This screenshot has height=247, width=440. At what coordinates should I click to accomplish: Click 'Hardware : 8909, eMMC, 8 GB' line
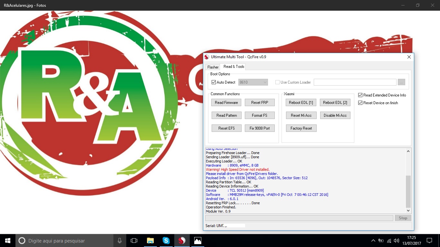coord(232,165)
